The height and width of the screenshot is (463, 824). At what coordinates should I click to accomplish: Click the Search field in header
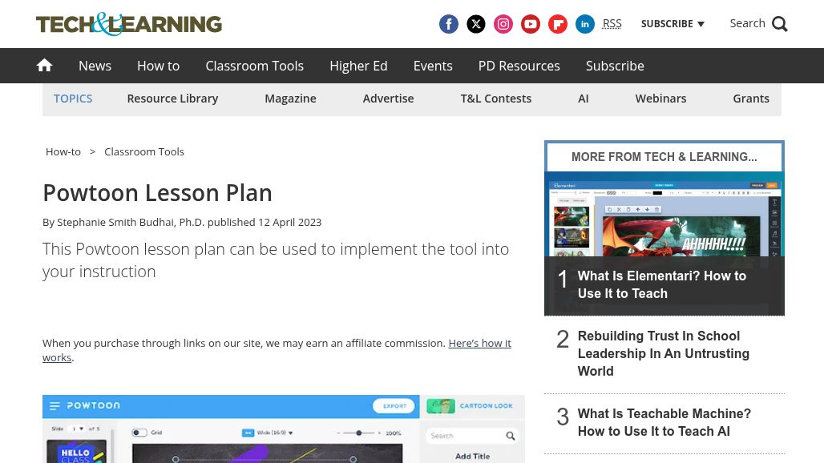[x=747, y=23]
